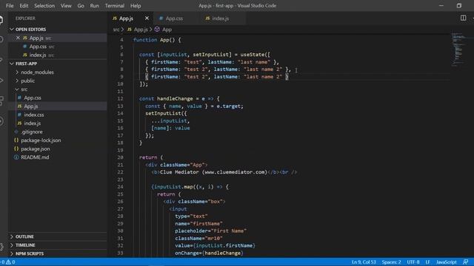
Task: Open the Edit menu
Action: click(x=24, y=6)
